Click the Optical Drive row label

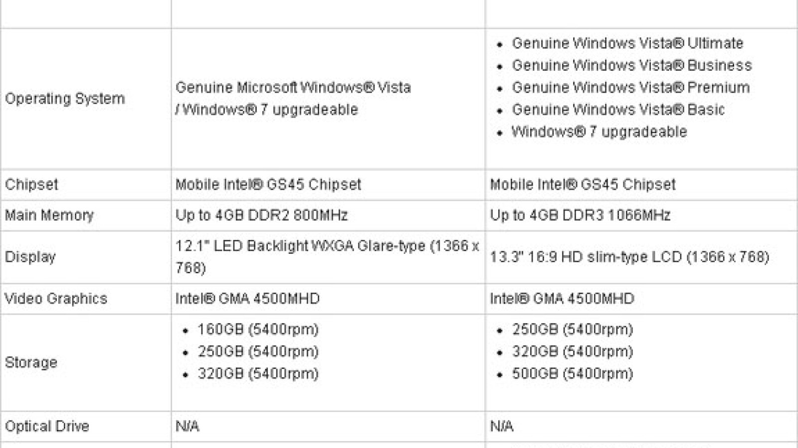[47, 426]
